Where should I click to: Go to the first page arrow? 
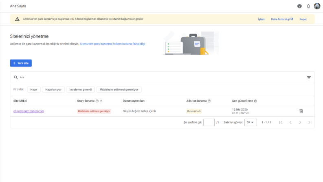click(281, 122)
